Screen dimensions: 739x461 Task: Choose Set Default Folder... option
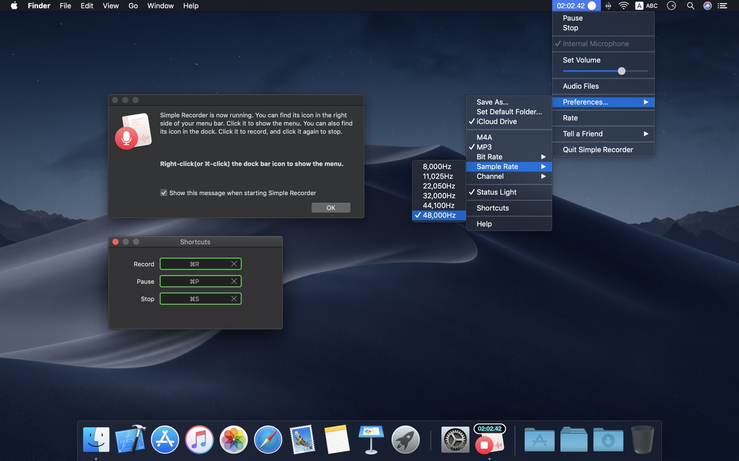pos(509,112)
